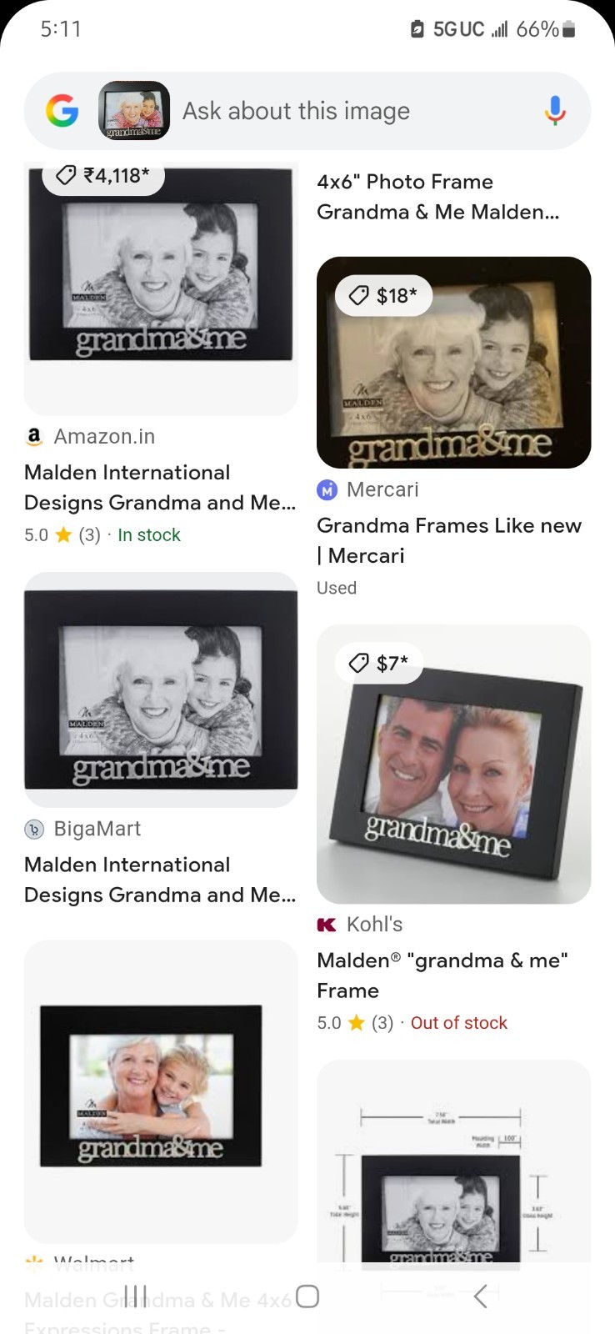Tap the ₹4,118 price tag chip

[103, 175]
